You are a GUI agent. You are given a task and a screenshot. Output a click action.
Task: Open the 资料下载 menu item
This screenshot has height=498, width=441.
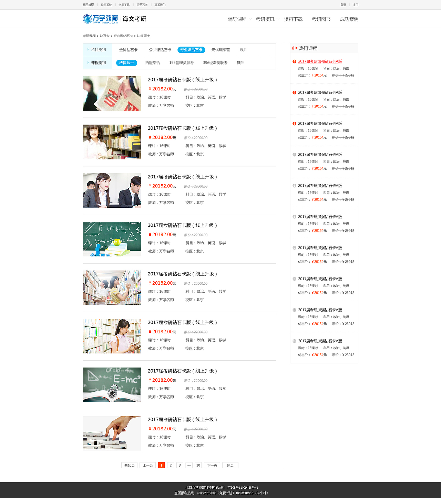click(x=293, y=19)
